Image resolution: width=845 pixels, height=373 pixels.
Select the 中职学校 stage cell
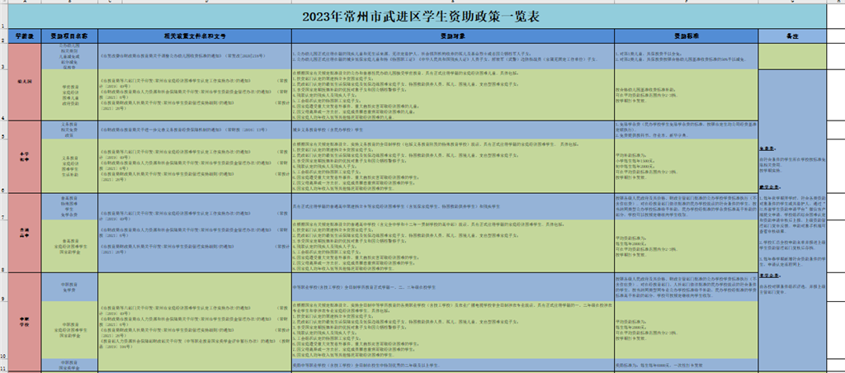click(25, 322)
